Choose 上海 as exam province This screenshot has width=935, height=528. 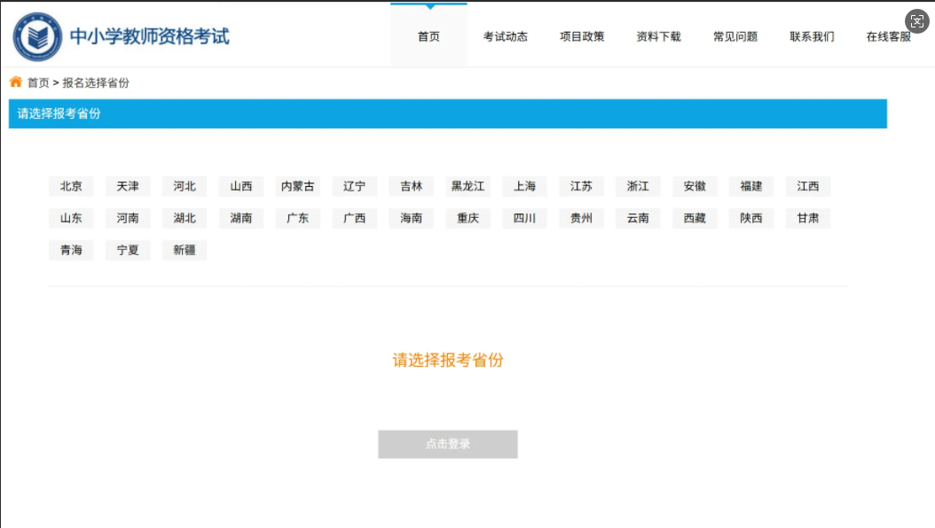[524, 186]
